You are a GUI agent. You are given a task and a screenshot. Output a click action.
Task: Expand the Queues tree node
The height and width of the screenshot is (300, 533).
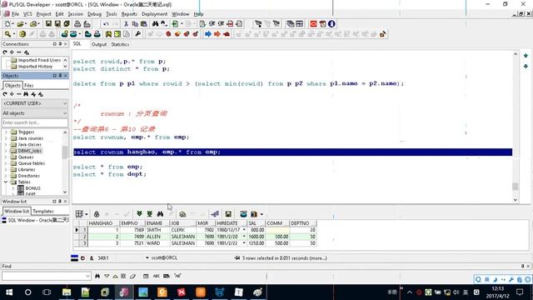coord(6,157)
